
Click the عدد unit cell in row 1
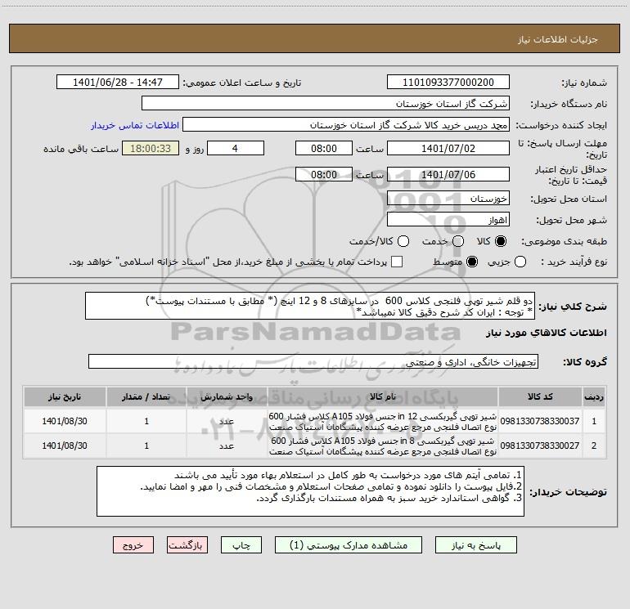pos(227,421)
